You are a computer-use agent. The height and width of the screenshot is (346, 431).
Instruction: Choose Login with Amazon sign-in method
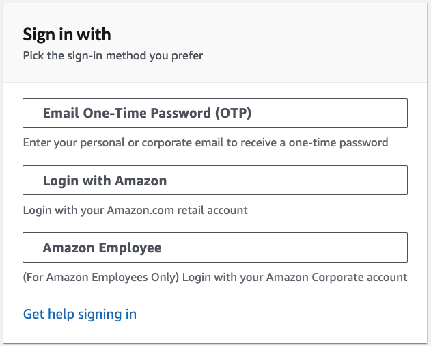(215, 181)
